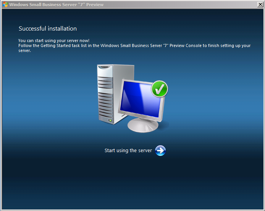Screen dimensions: 265x211
Task: Select the "Successful installation" heading
Action: [x=48, y=29]
